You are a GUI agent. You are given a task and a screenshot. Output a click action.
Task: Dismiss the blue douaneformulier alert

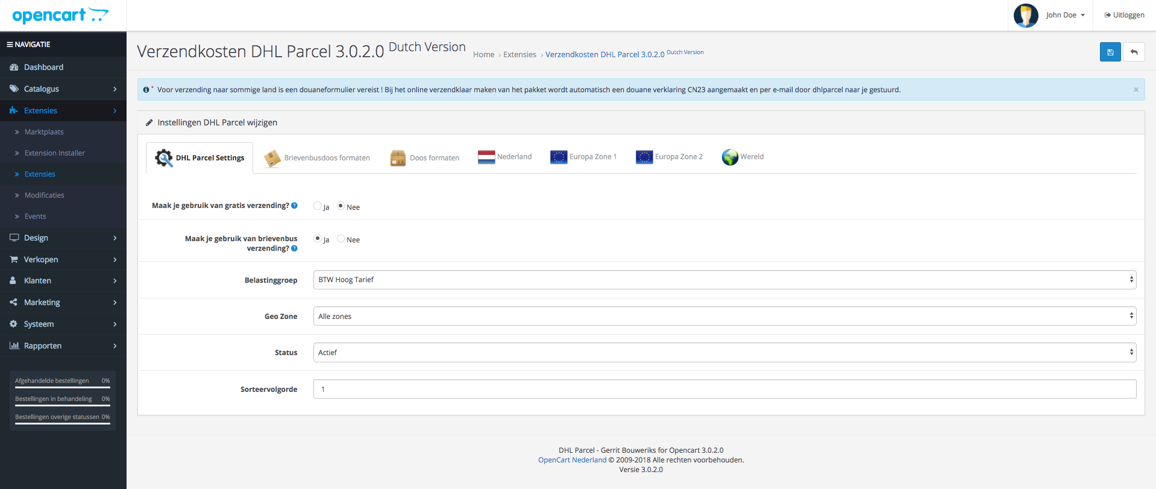1136,90
